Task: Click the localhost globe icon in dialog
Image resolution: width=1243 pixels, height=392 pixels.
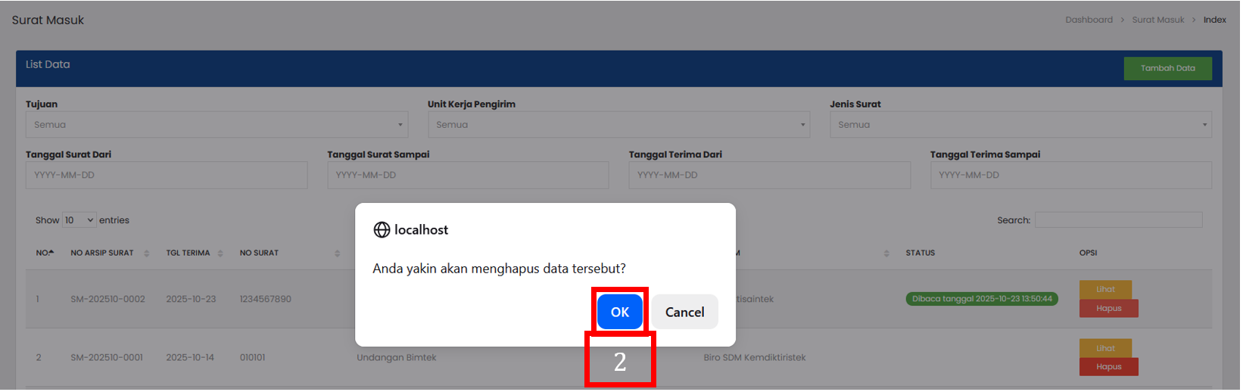Action: pos(382,230)
